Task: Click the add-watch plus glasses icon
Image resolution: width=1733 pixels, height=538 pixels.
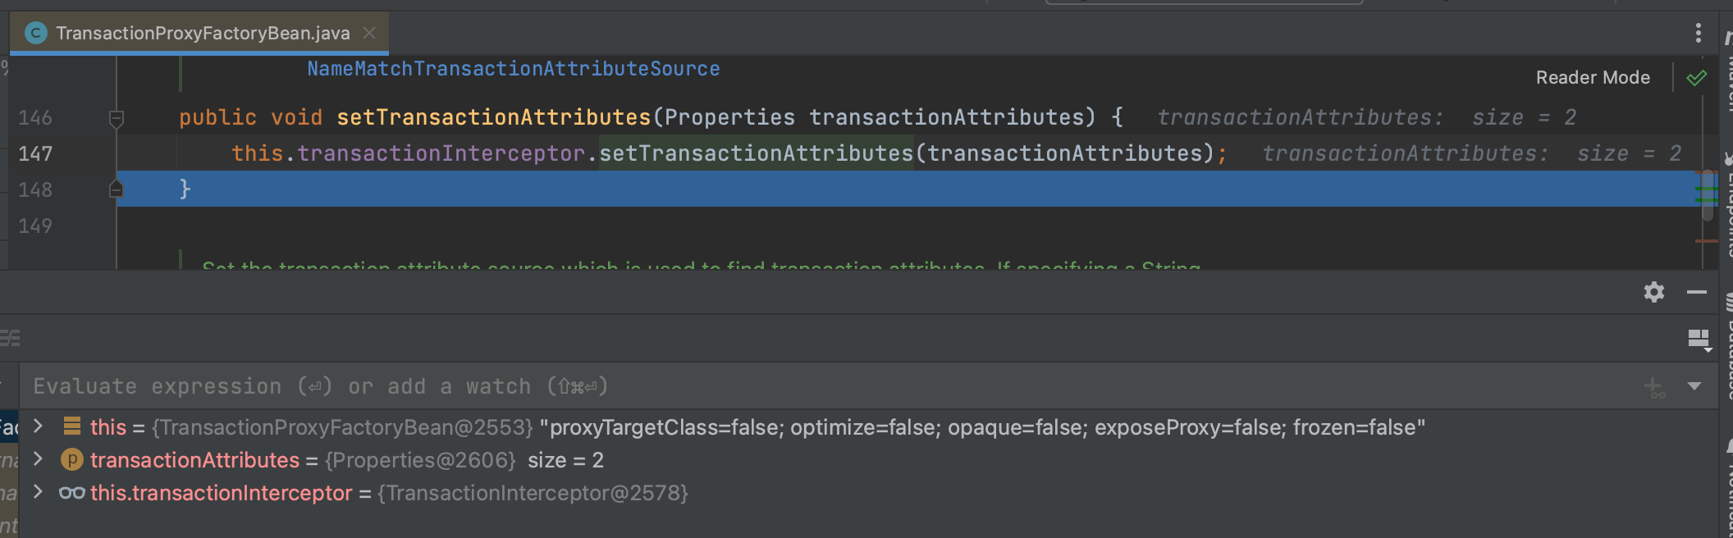Action: (1653, 387)
